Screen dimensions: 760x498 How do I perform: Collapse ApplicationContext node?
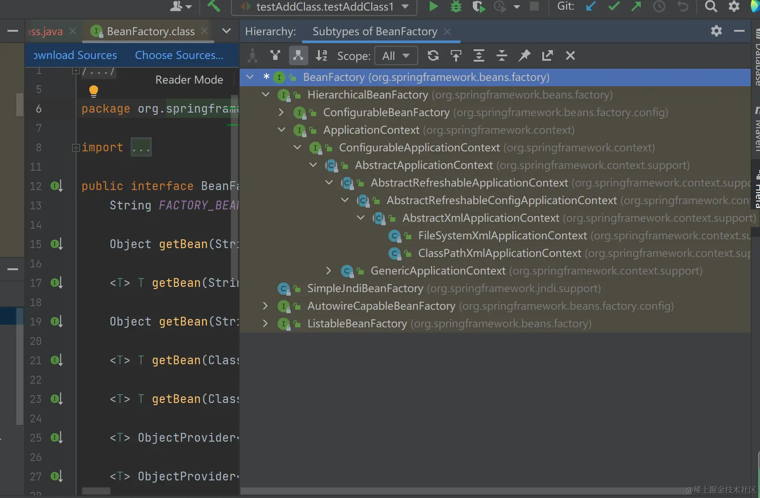(x=281, y=130)
